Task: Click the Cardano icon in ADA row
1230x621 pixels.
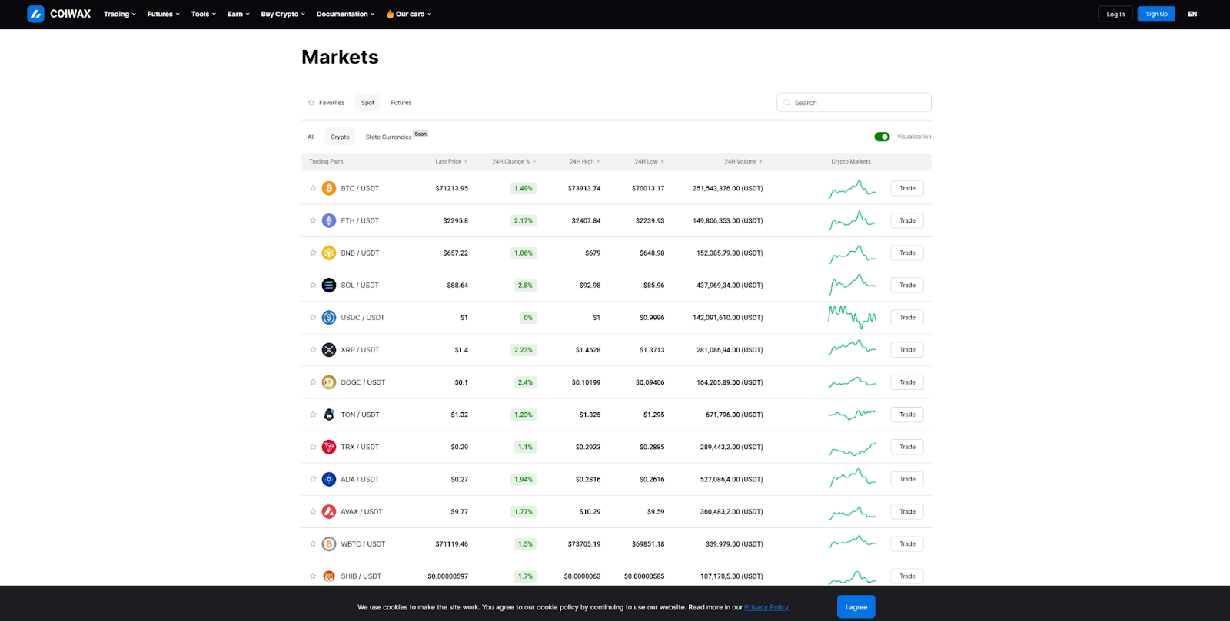Action: point(329,479)
